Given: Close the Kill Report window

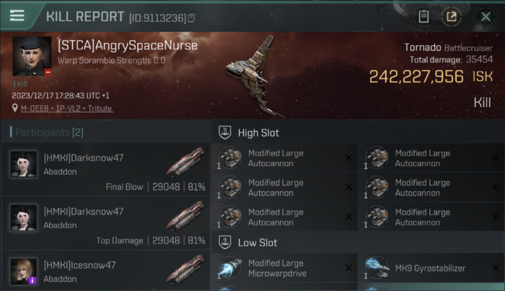Looking at the screenshot, I should (486, 17).
